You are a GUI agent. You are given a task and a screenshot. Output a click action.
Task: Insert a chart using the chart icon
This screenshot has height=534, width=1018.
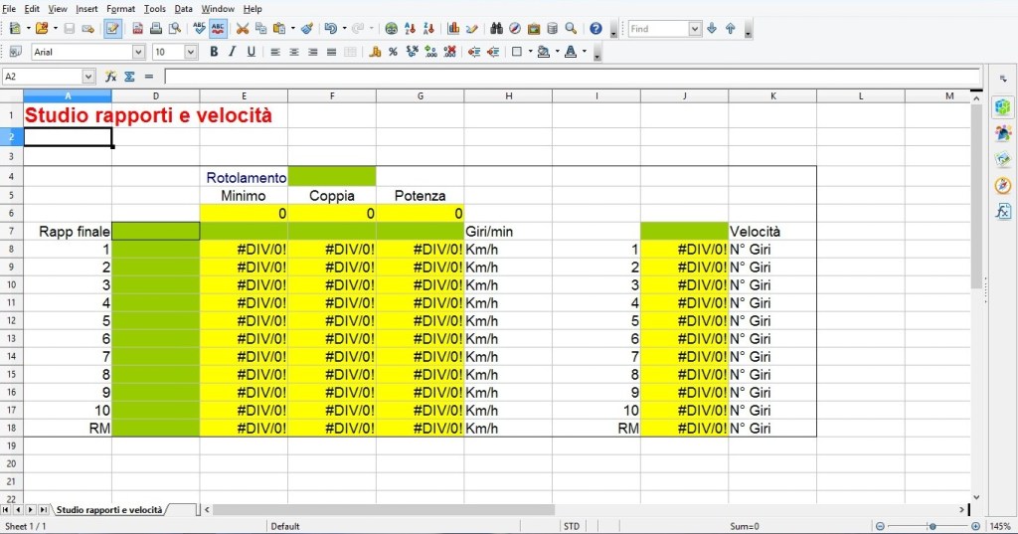[x=453, y=29]
